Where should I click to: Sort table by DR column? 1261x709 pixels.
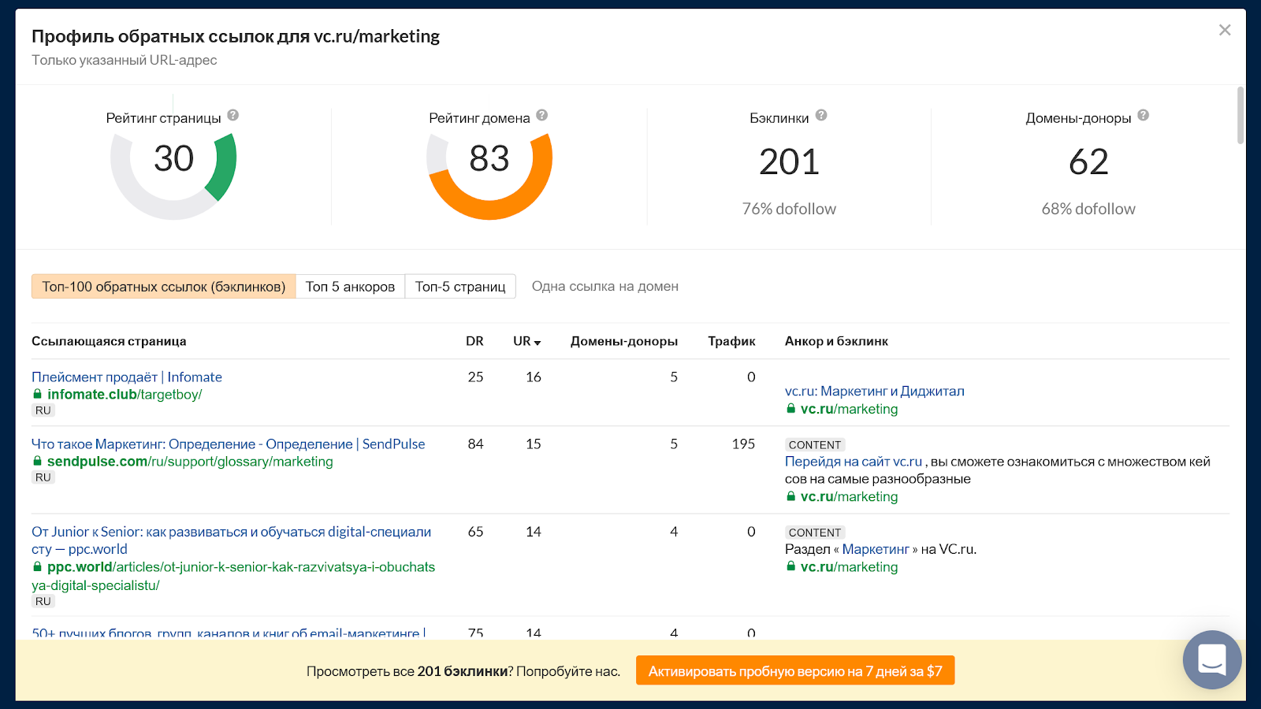474,341
